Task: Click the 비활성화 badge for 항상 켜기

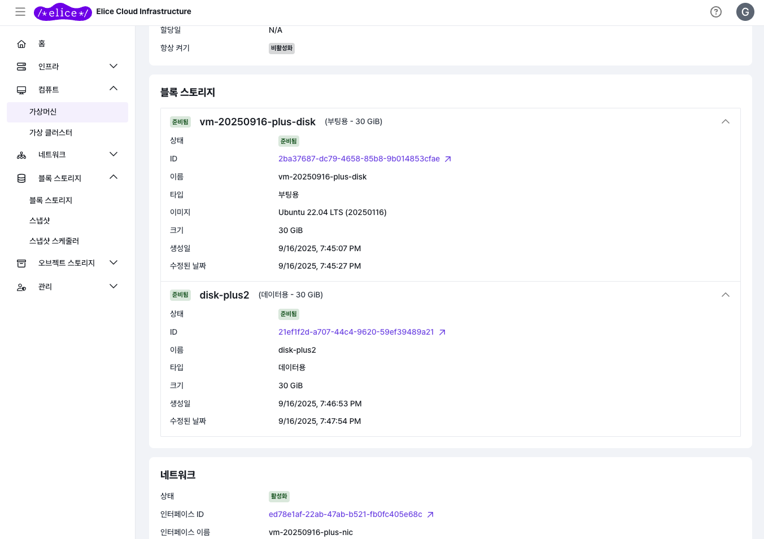Action: coord(282,49)
